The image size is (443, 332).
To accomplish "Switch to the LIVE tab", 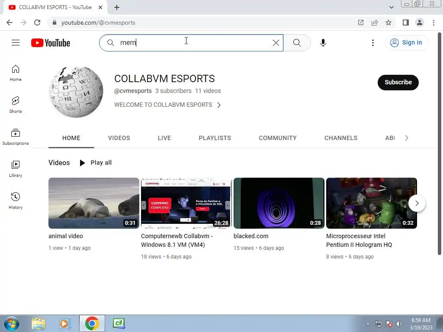I will (164, 138).
